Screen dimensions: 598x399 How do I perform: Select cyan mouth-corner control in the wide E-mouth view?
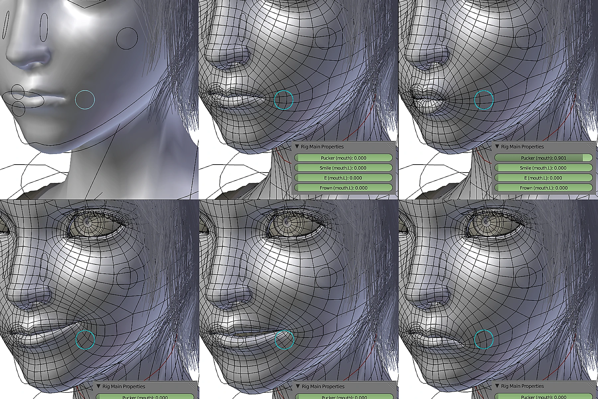pyautogui.click(x=285, y=339)
